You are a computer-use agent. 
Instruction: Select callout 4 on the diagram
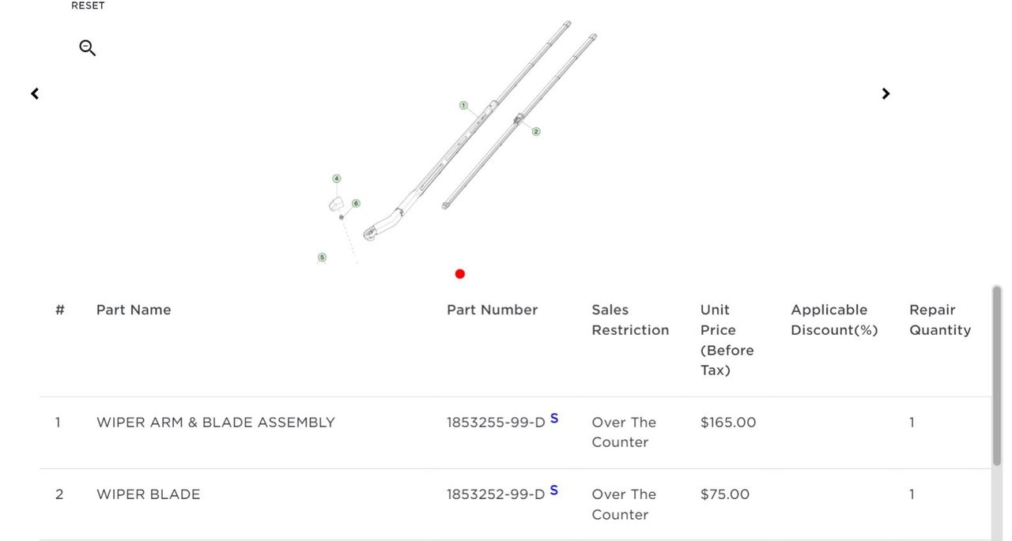coord(337,179)
